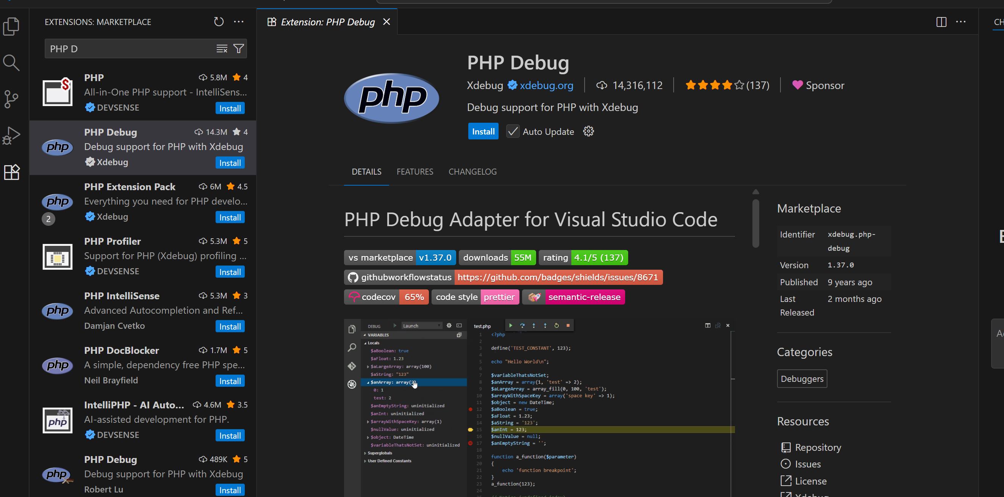Select the Extension: PHP Debug editor tab

pyautogui.click(x=327, y=22)
